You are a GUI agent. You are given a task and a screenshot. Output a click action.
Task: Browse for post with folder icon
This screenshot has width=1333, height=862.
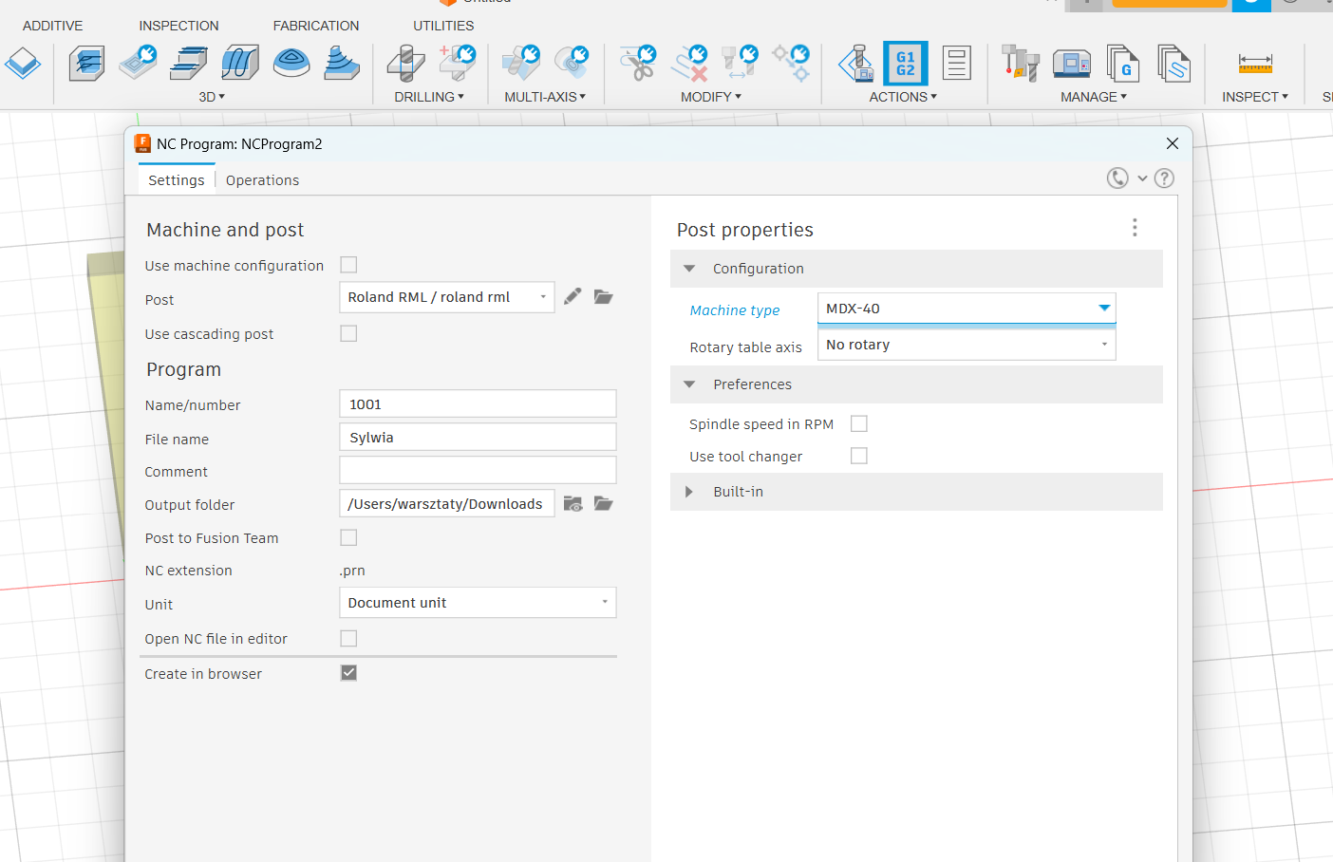coord(603,296)
